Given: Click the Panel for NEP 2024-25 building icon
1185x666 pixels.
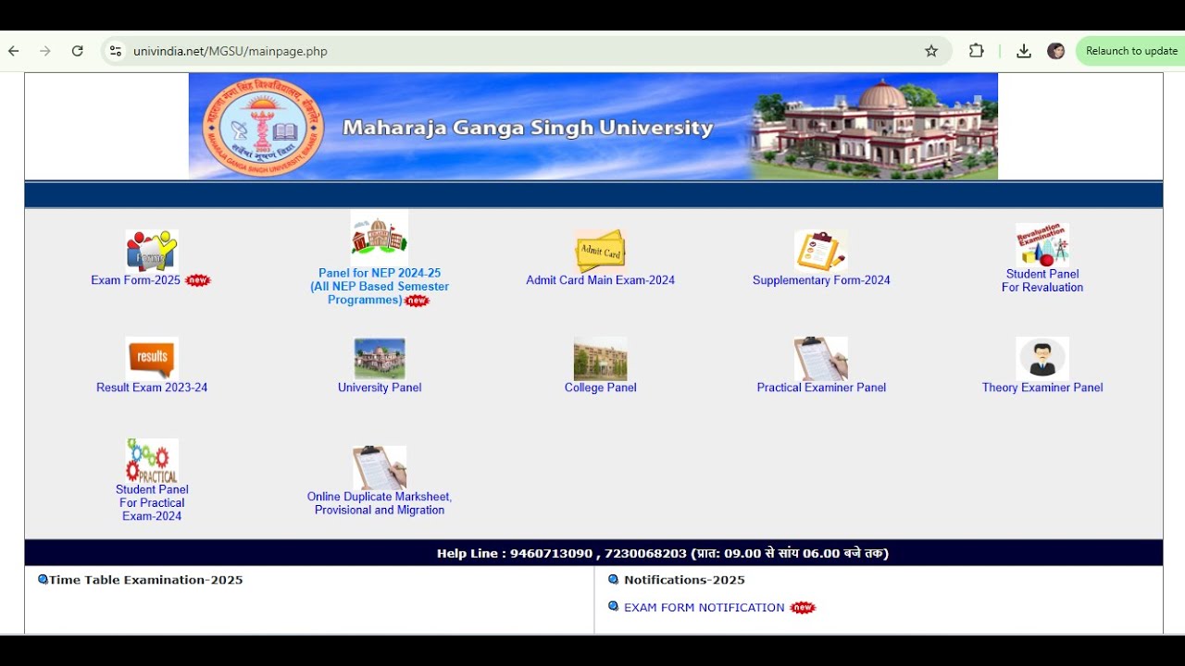Looking at the screenshot, I should [380, 237].
